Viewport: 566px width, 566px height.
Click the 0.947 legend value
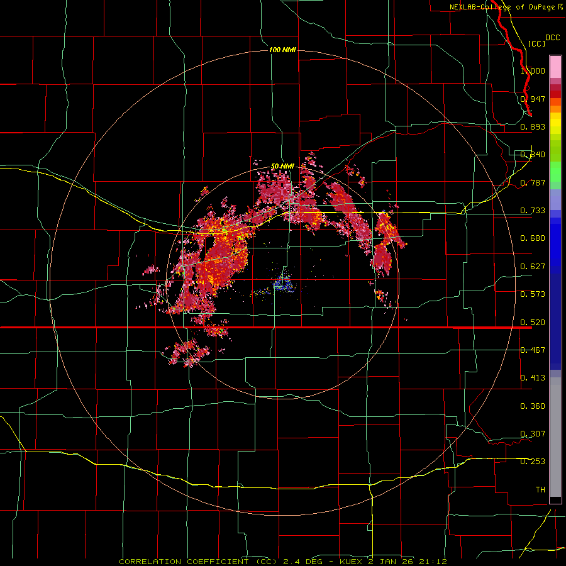(533, 99)
